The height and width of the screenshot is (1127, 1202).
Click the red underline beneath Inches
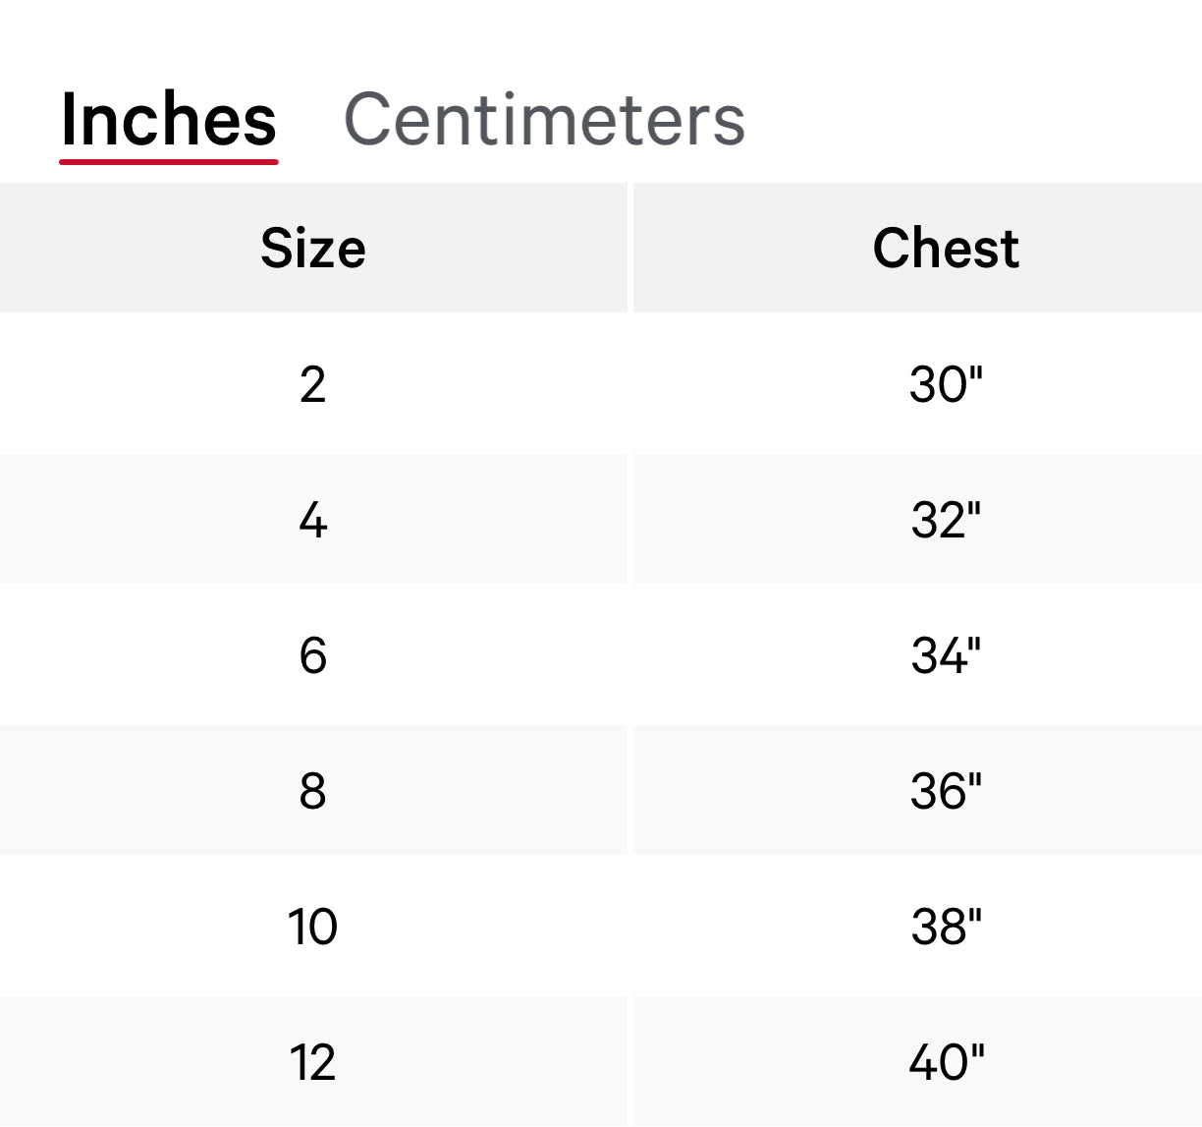[x=168, y=160]
